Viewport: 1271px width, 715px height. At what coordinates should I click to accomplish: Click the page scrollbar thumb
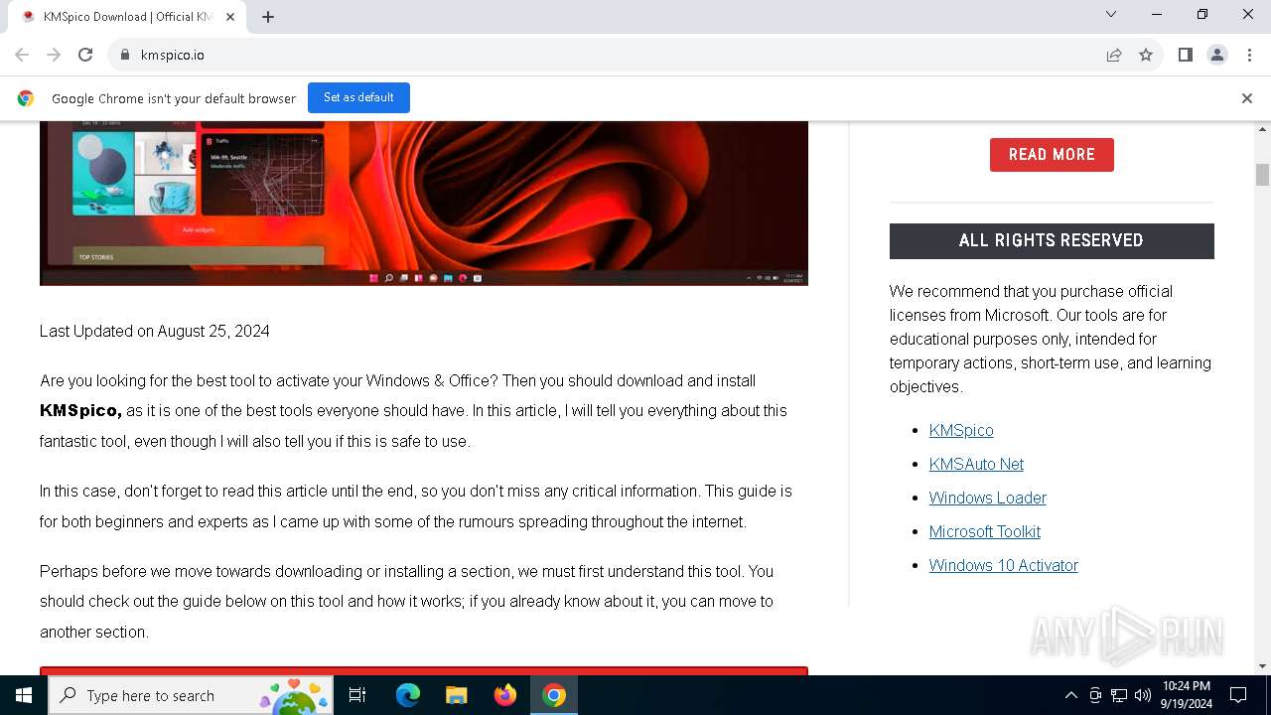(1262, 175)
